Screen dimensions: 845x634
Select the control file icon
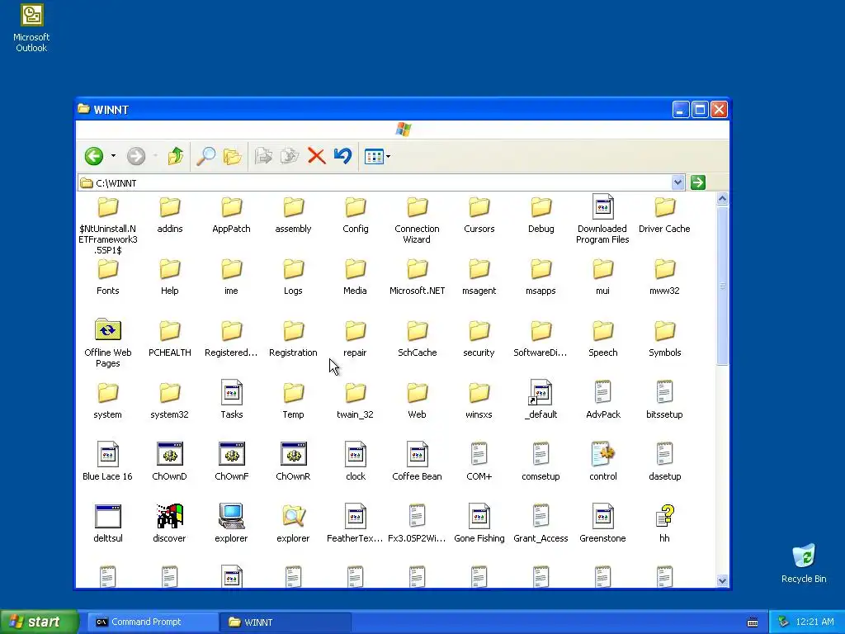coord(603,454)
